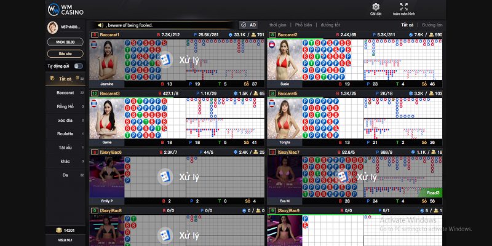
Task: Select Roulette category in sidebar
Action: pyautogui.click(x=65, y=133)
